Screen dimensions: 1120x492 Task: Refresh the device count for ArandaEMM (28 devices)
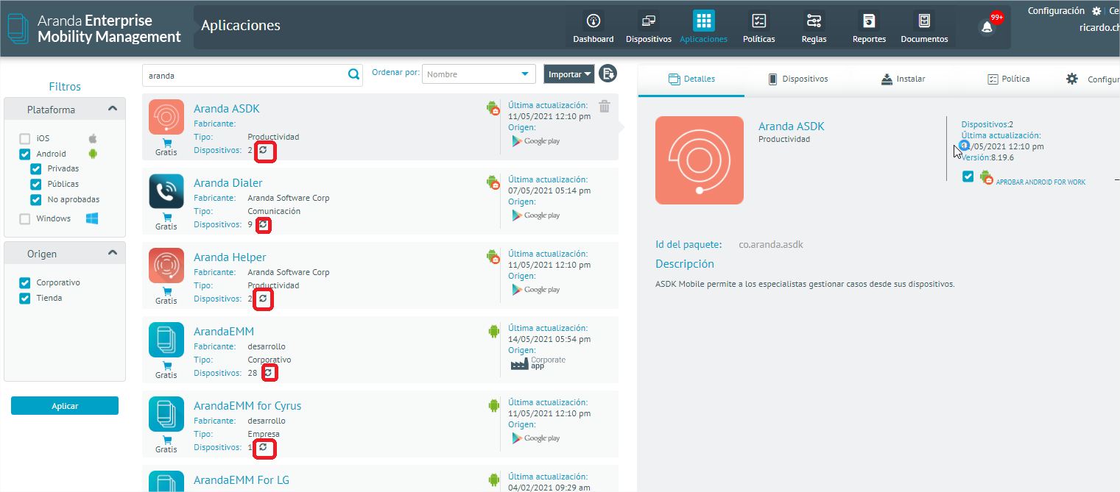click(269, 374)
